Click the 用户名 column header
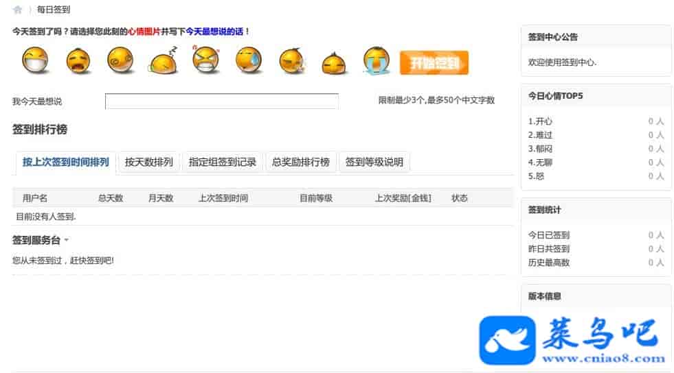 (x=35, y=198)
